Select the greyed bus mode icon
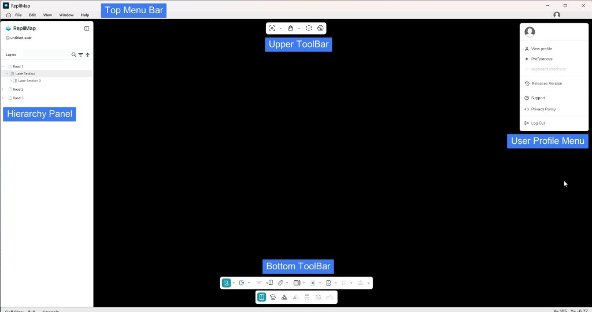This screenshot has height=312, width=592. click(x=307, y=298)
